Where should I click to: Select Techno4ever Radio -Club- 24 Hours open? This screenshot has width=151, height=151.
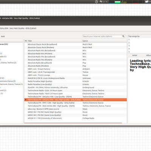coord(75,91)
